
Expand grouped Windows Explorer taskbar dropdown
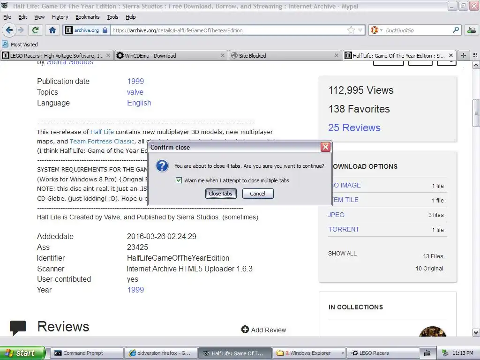(343, 353)
